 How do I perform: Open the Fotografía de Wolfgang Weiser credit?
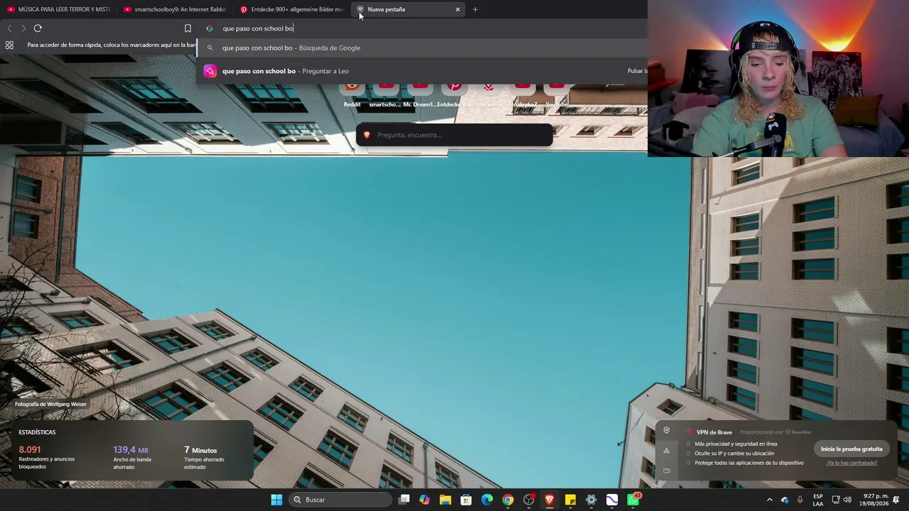pyautogui.click(x=50, y=404)
